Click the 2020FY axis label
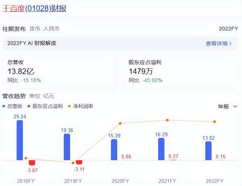This screenshot has height=186, width=242. pyautogui.click(x=120, y=181)
